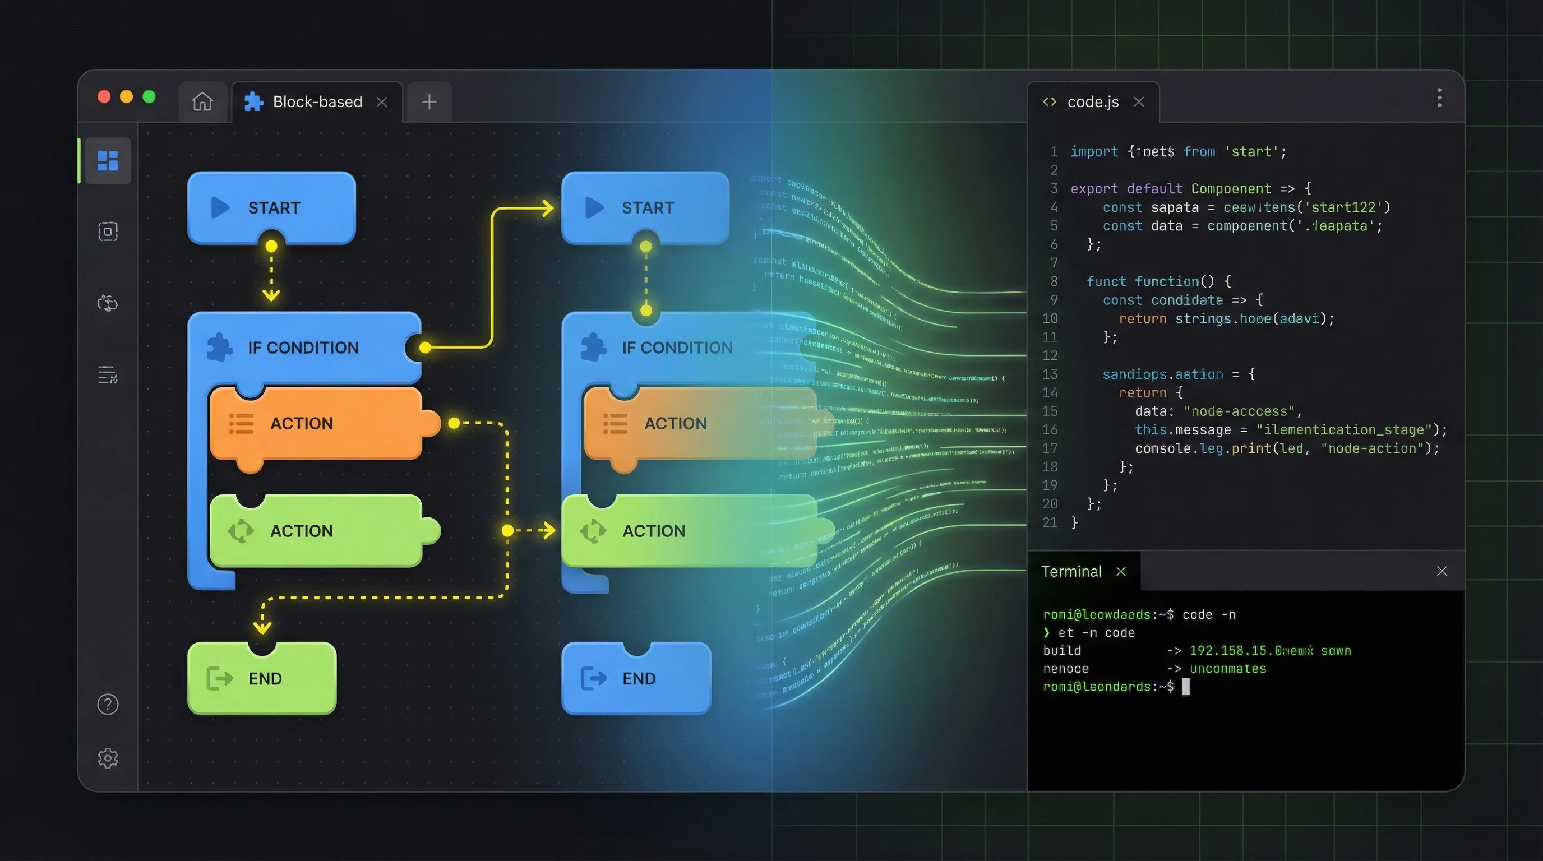Add a new tab with plus button
This screenshot has width=1543, height=861.
(429, 102)
